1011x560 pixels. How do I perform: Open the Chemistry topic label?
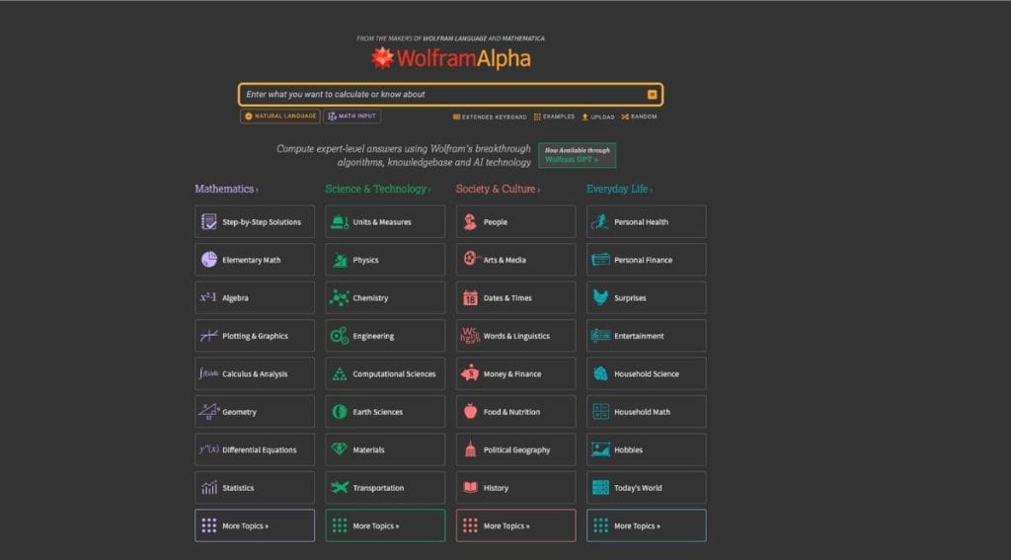click(x=370, y=298)
